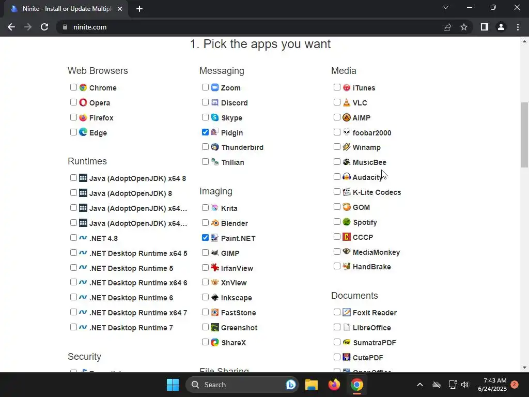The width and height of the screenshot is (529, 397).
Task: Open Chrome profile avatar icon
Action: pyautogui.click(x=501, y=27)
